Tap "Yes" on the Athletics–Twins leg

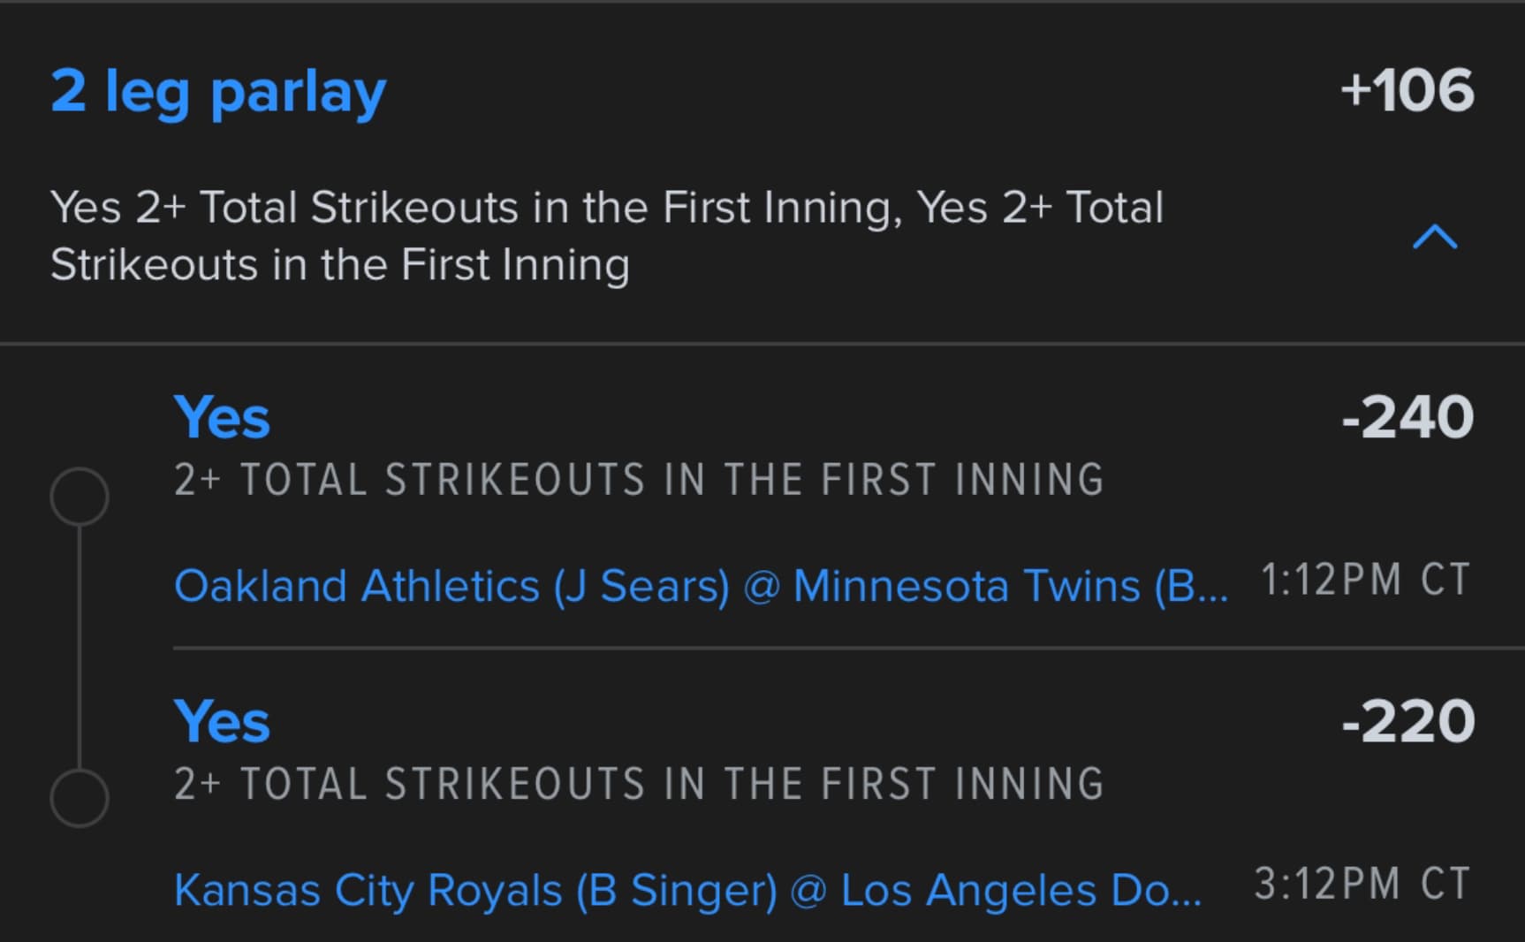(x=222, y=417)
